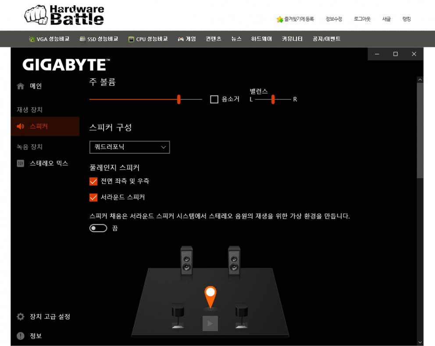This screenshot has width=435, height=346.
Task: Select 스피커 in the sidebar
Action: pos(45,126)
